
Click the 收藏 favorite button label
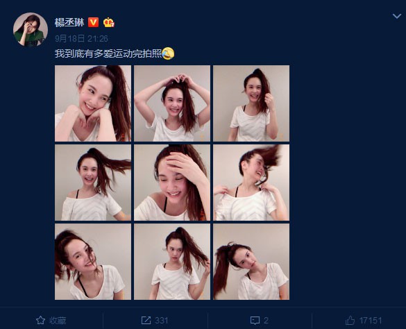[58, 321]
